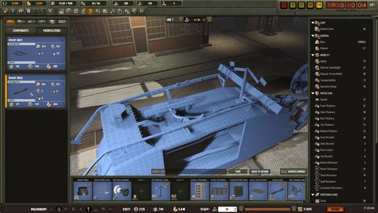Click the staff slider right end knob
378x213 pixels.
[294, 209]
